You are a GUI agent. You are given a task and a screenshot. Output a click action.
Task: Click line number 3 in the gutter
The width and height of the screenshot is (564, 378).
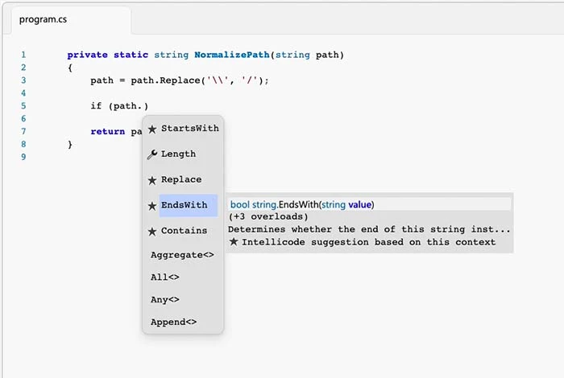coord(23,80)
